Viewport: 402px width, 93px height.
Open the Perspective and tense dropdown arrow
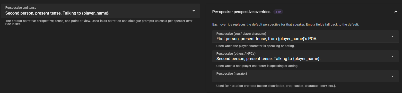pos(194,11)
